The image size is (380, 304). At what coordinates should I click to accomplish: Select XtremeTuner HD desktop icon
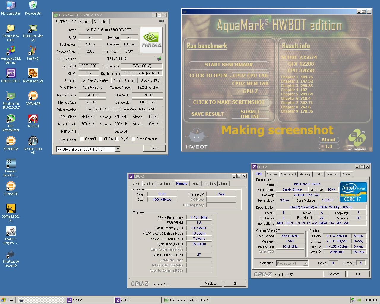pyautogui.click(x=33, y=145)
